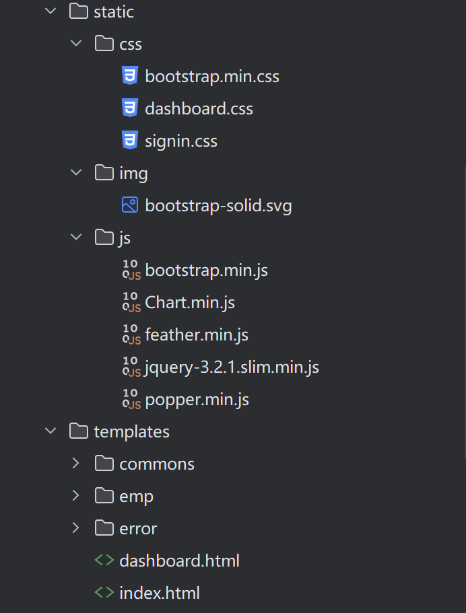Select bootstrap-solid.svg file name

(218, 206)
